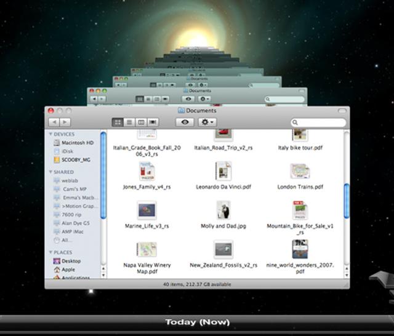Select Macintosh HD in sidebar
This screenshot has width=394, height=336.
click(74, 143)
